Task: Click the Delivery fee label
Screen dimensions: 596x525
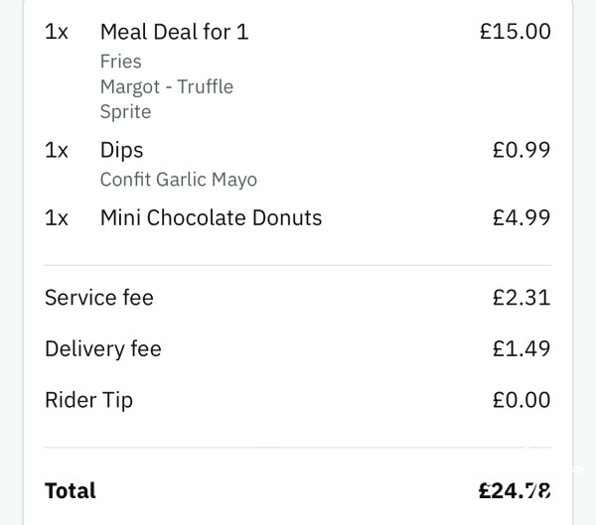Action: tap(103, 348)
